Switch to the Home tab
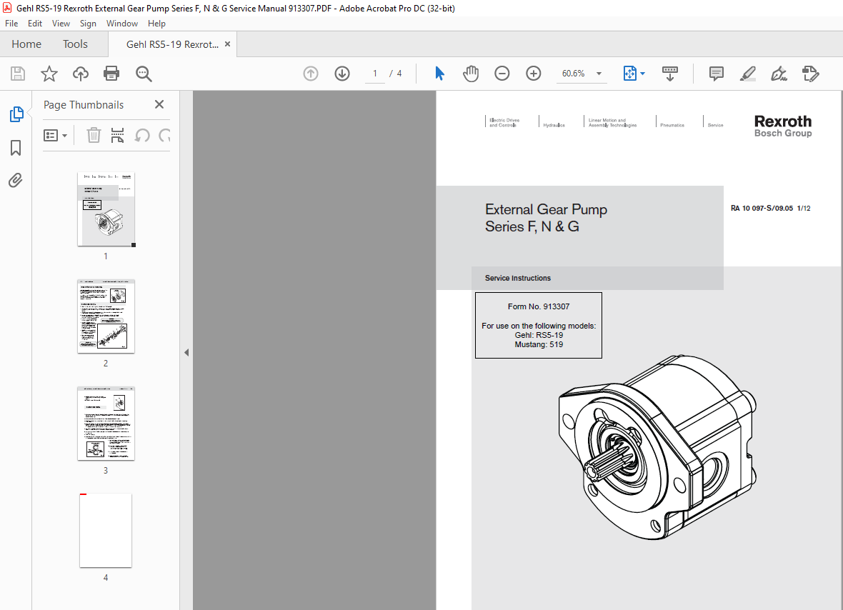 pyautogui.click(x=26, y=44)
